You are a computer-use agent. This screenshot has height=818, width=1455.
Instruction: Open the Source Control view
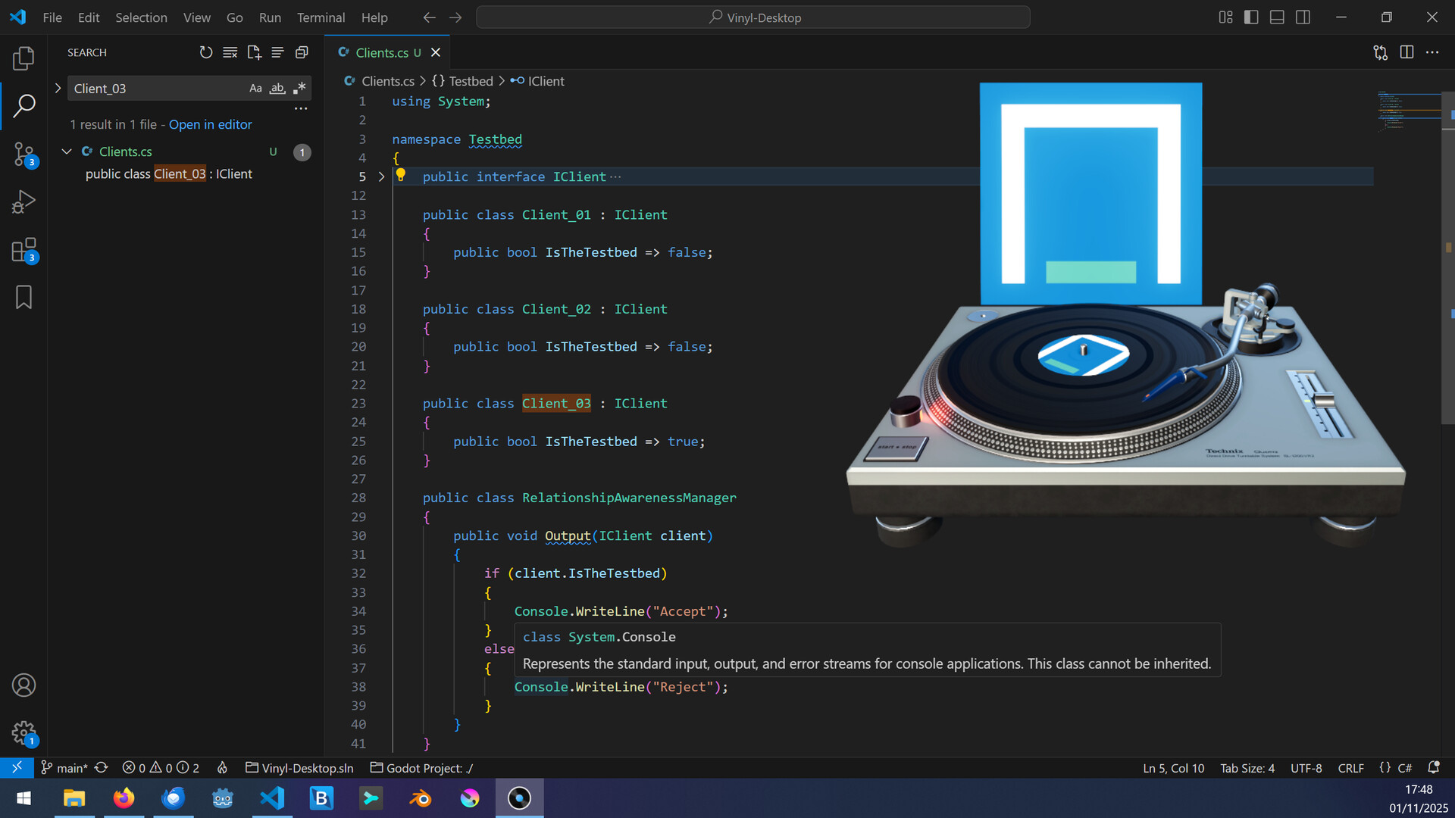(x=23, y=154)
